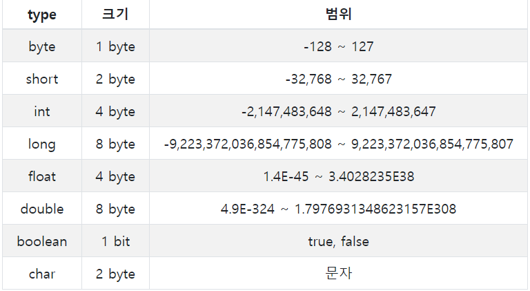Click the 'long' type cell

pyautogui.click(x=42, y=144)
